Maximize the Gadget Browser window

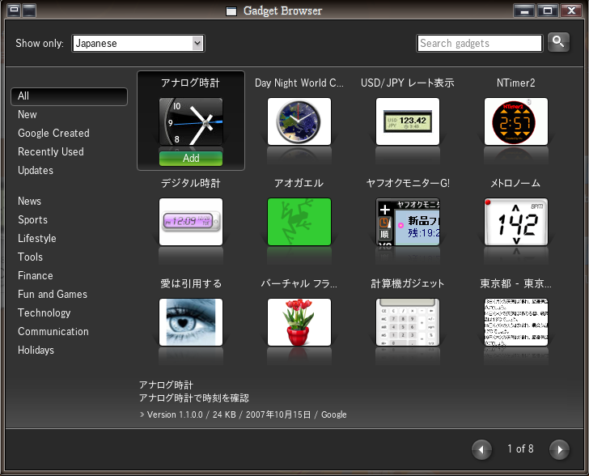[547, 11]
